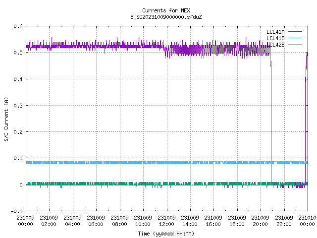Click the 231009 22:00 x-axis tick label

coord(284,221)
